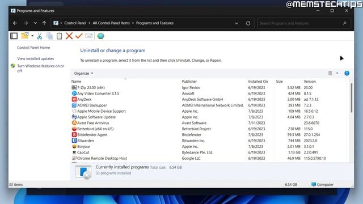363x204 pixels.
Task: Select Avast Free Antivirus entry
Action: (93, 123)
